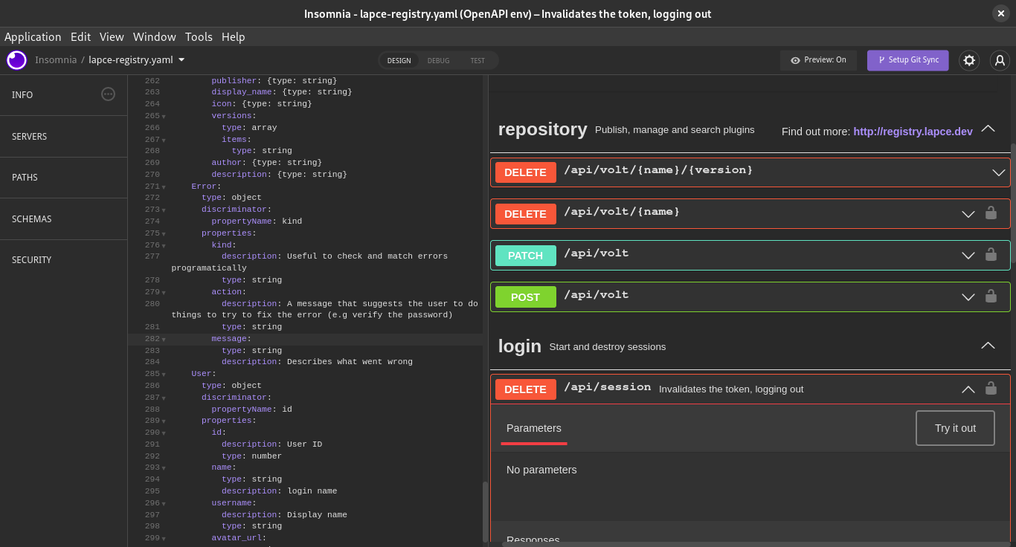This screenshot has width=1016, height=547.
Task: Select the Parameters tab
Action: (533, 428)
